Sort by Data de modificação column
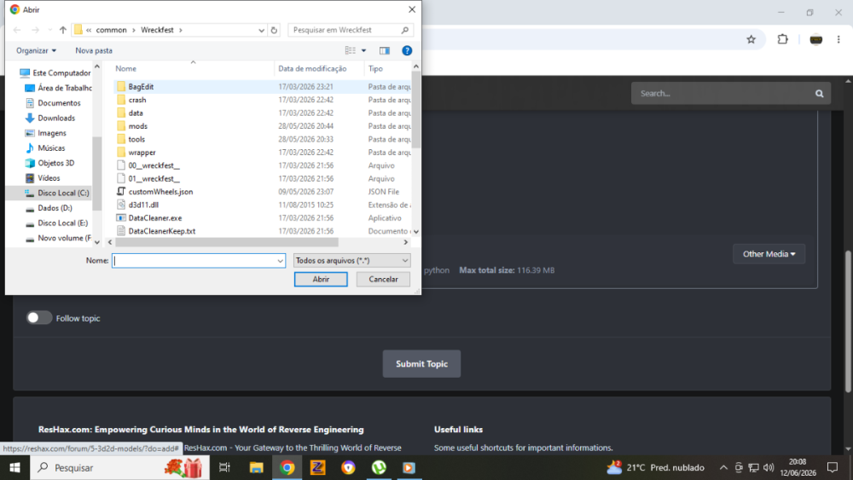Image resolution: width=853 pixels, height=480 pixels. [312, 68]
